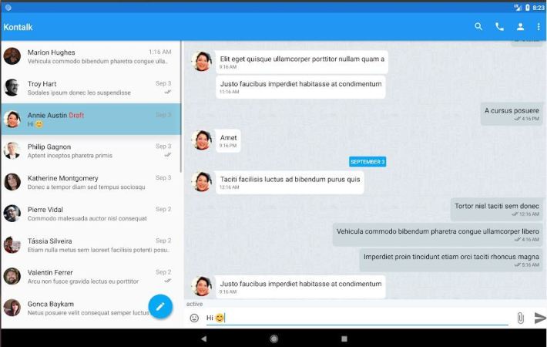Click Philip Gagnon avatar photo
547x347 pixels.
click(12, 150)
